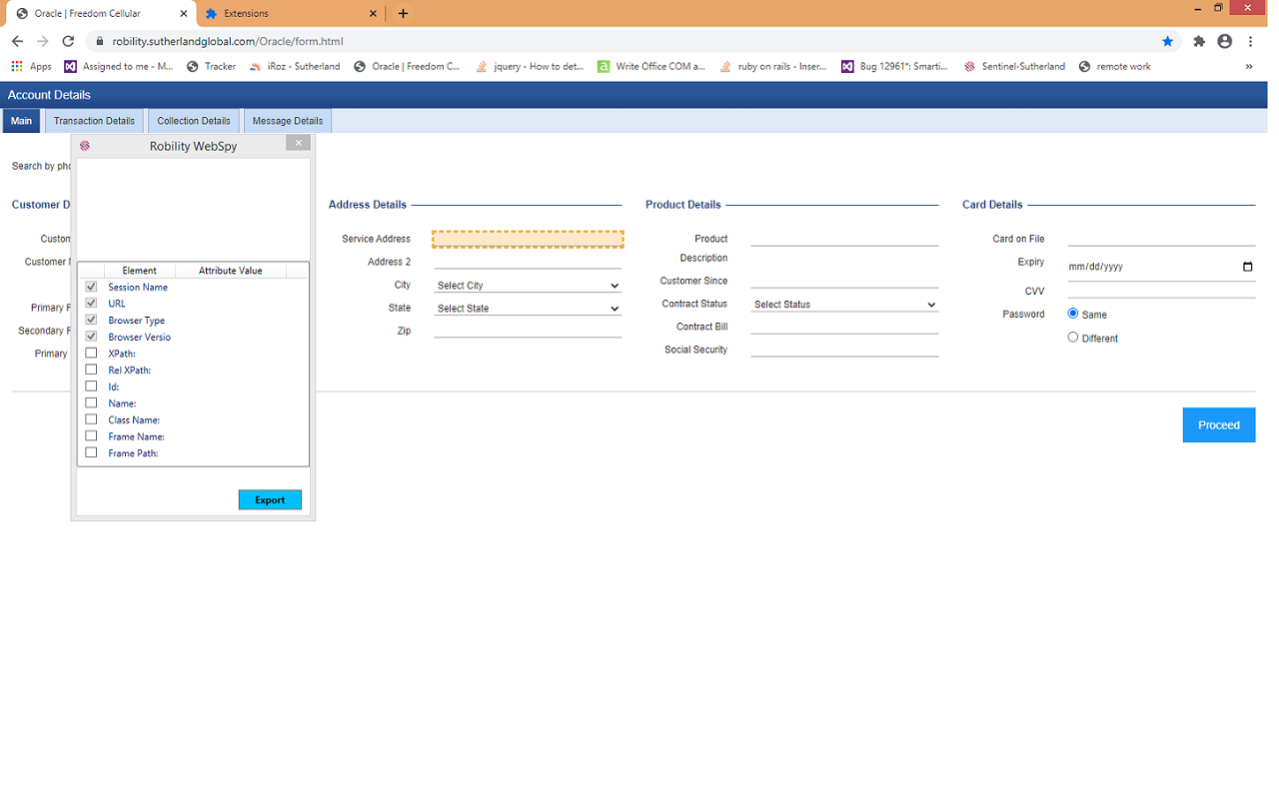The width and height of the screenshot is (1279, 799).
Task: Open the Select State dropdown
Action: tap(528, 309)
